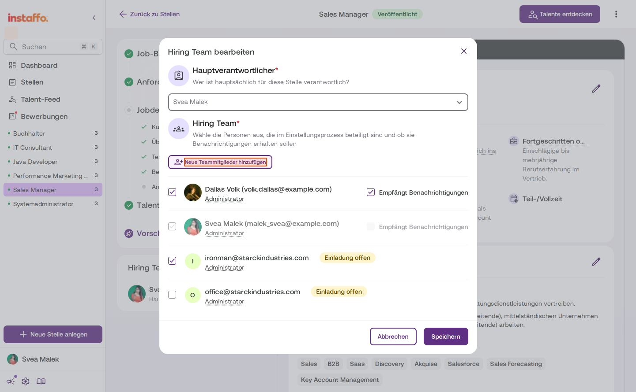
Task: Collapse sidebar with the chevron arrow
Action: point(94,18)
